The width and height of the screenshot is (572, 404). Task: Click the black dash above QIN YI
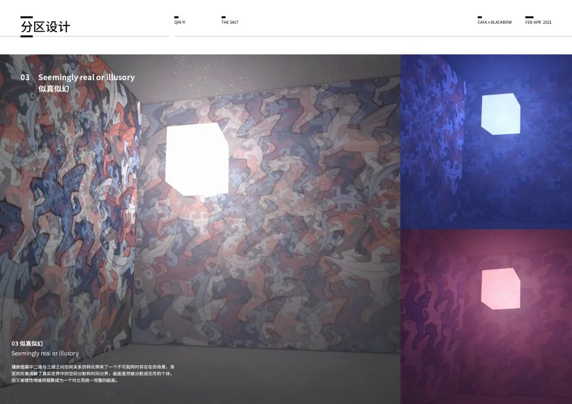(176, 17)
